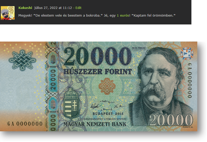
Task: Click the signatures on the banknote
Action: tap(108, 106)
